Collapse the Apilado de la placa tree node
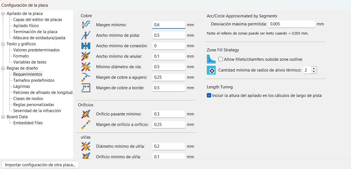Screen dimensions: 351x169 pyautogui.click(x=3, y=14)
